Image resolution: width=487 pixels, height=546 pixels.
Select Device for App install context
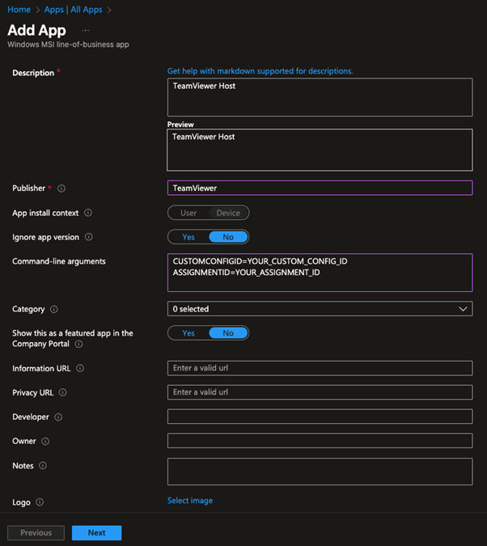(x=228, y=213)
